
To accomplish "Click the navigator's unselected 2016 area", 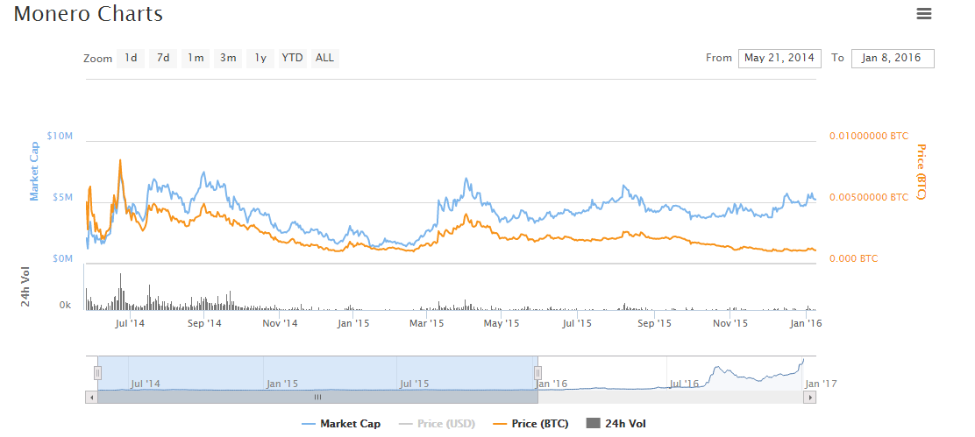I will point(677,373).
